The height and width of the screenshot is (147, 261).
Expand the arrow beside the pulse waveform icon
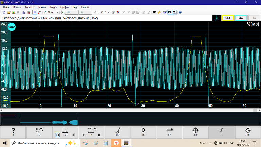pyautogui.click(x=99, y=12)
